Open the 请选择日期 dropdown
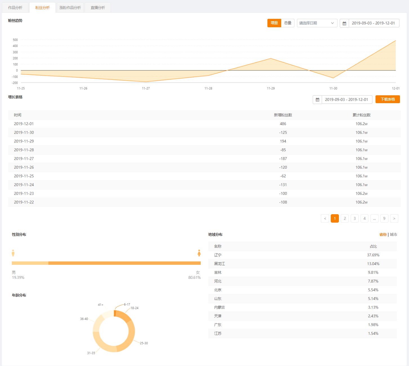The width and height of the screenshot is (409, 366). click(x=317, y=23)
